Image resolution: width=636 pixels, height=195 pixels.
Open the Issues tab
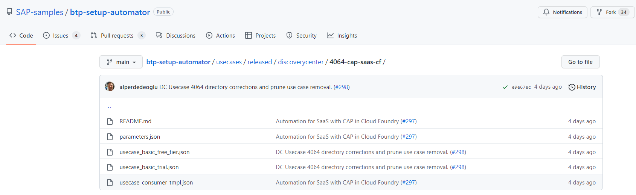click(x=61, y=36)
